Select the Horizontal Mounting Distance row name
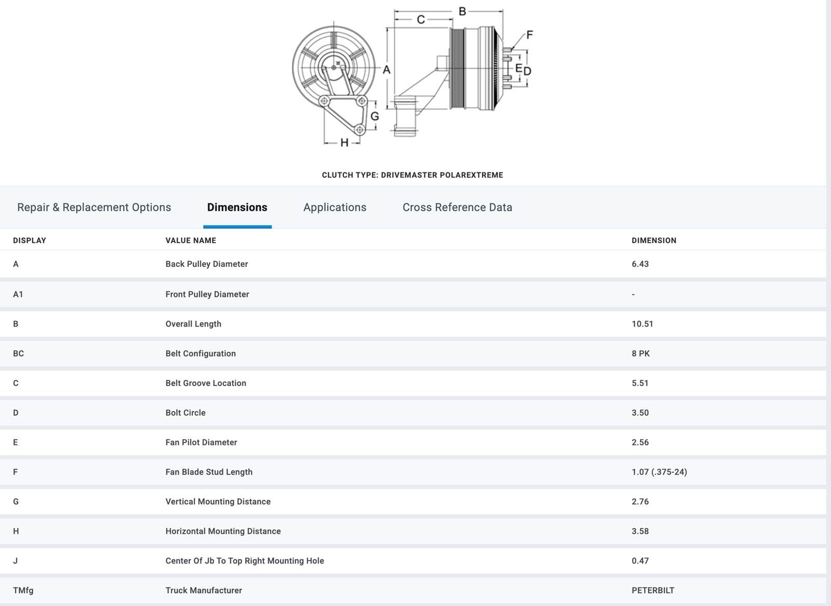 tap(223, 531)
